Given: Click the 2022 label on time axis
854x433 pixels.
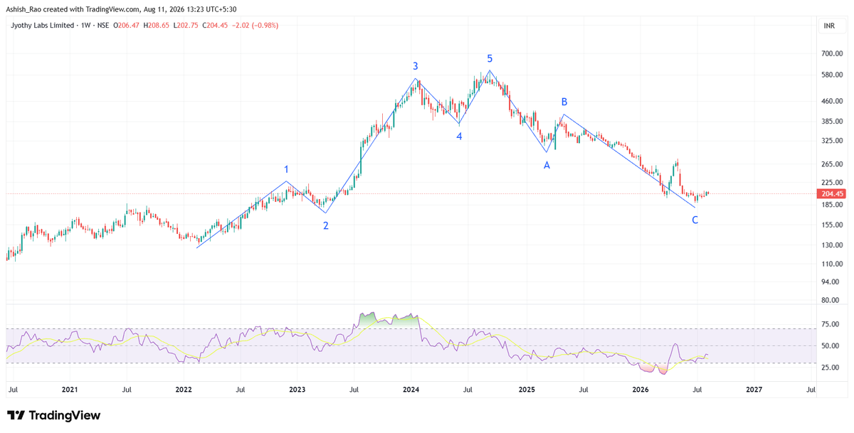Looking at the screenshot, I should click(x=184, y=390).
